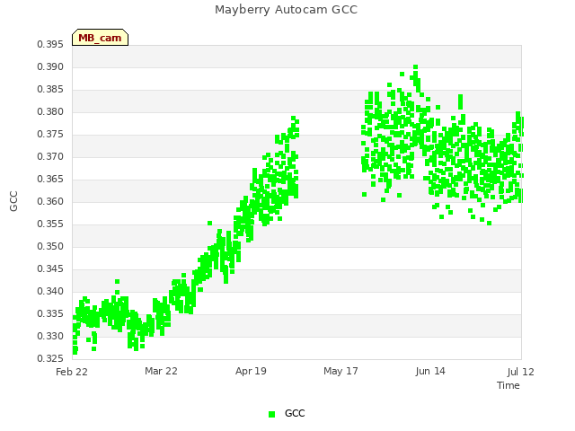Click the Jun 14 x-axis label
575x431 pixels.
click(x=430, y=371)
